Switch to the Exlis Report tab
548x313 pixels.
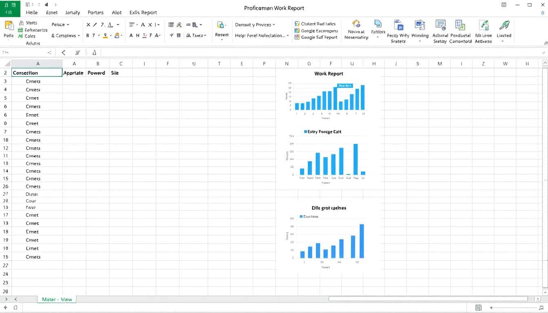(143, 12)
